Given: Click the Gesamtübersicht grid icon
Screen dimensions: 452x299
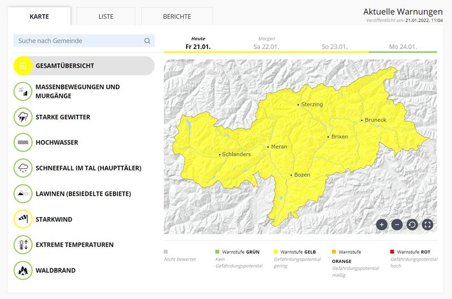Looking at the screenshot, I should (23, 66).
